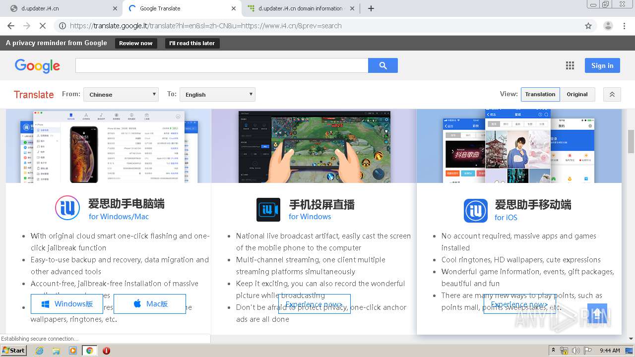Click the Review now button
Viewport: 635px width, 357px height.
click(136, 43)
